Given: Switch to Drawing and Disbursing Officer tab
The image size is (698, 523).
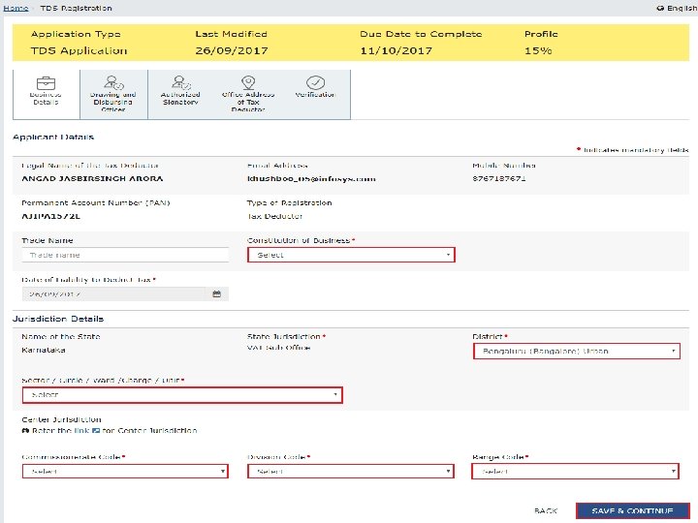Looking at the screenshot, I should pos(114,94).
